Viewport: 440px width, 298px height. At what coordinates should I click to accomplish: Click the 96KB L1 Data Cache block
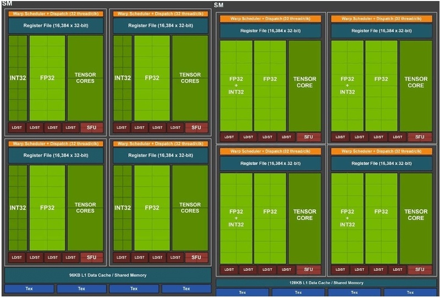click(108, 275)
